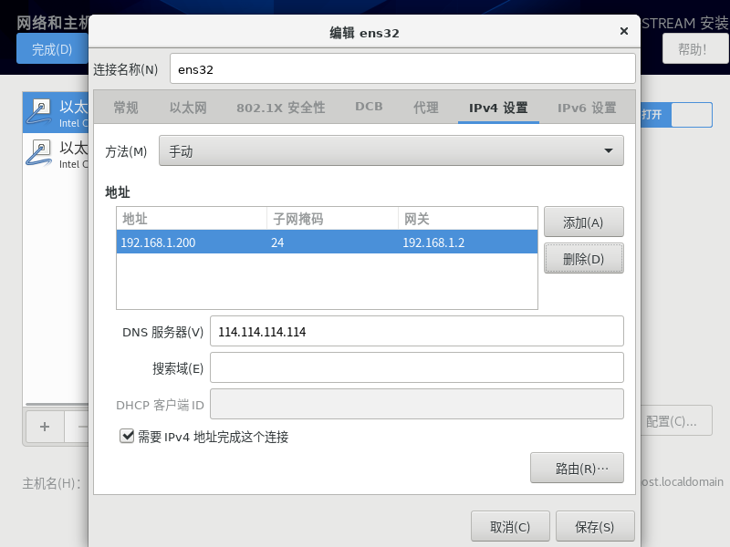Select the IPv4 设置 tab

498,108
